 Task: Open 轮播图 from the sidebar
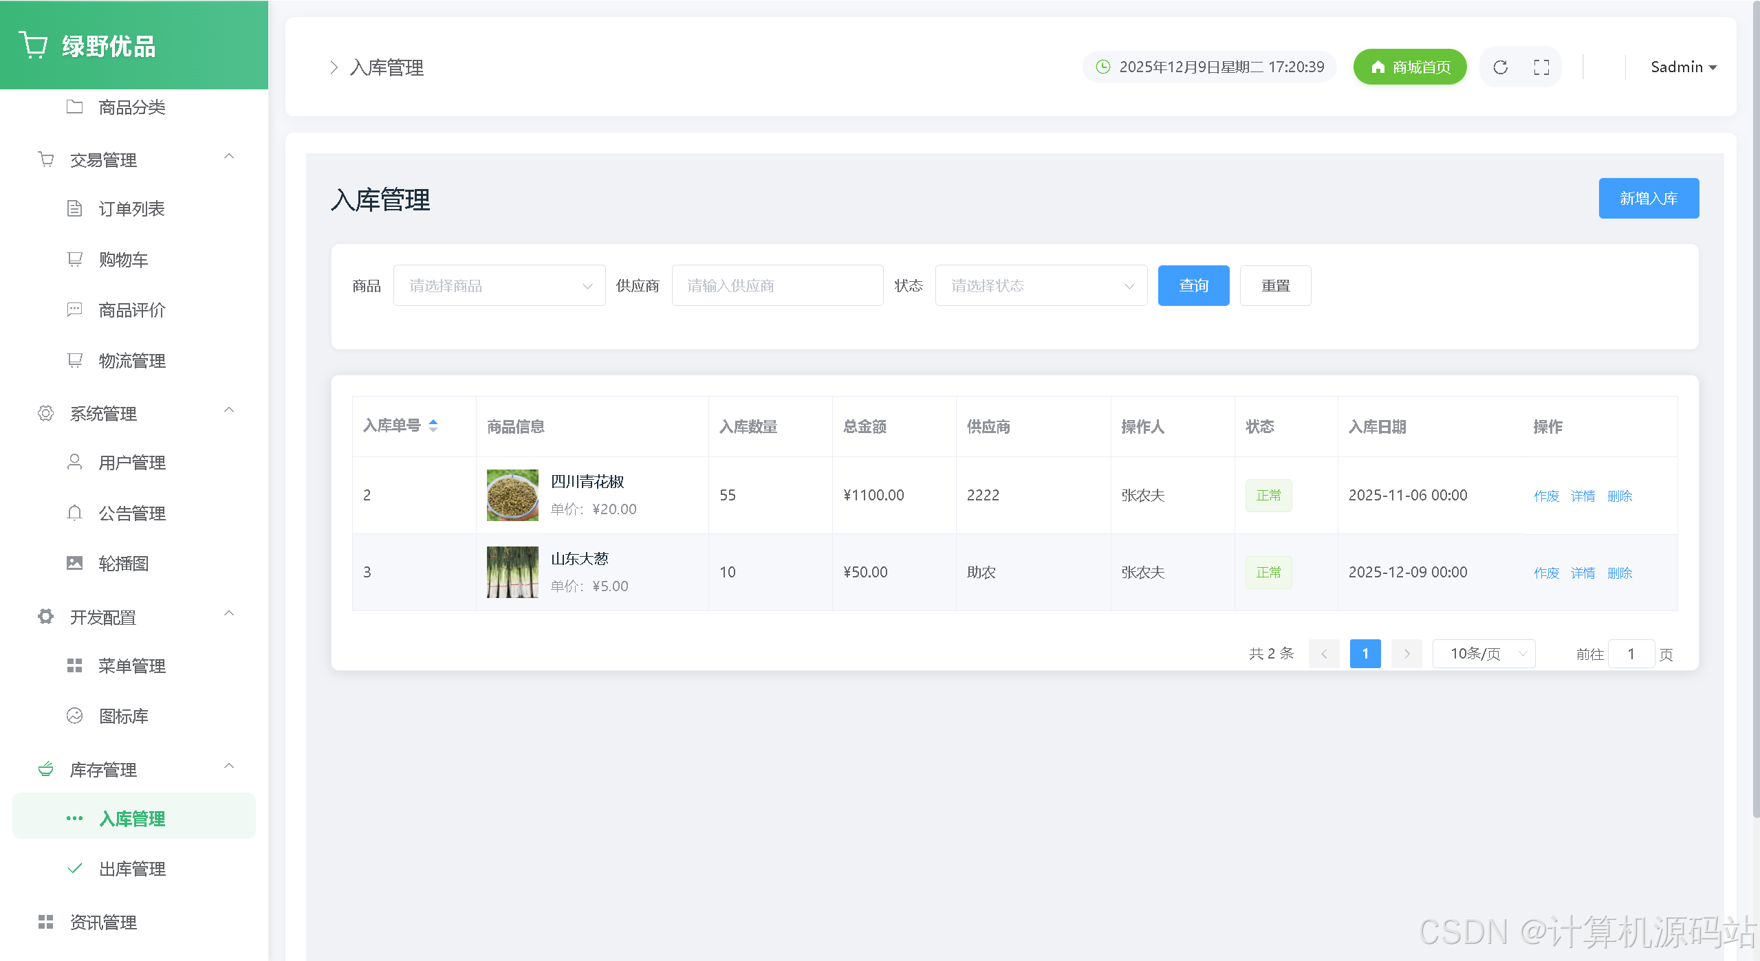(124, 564)
